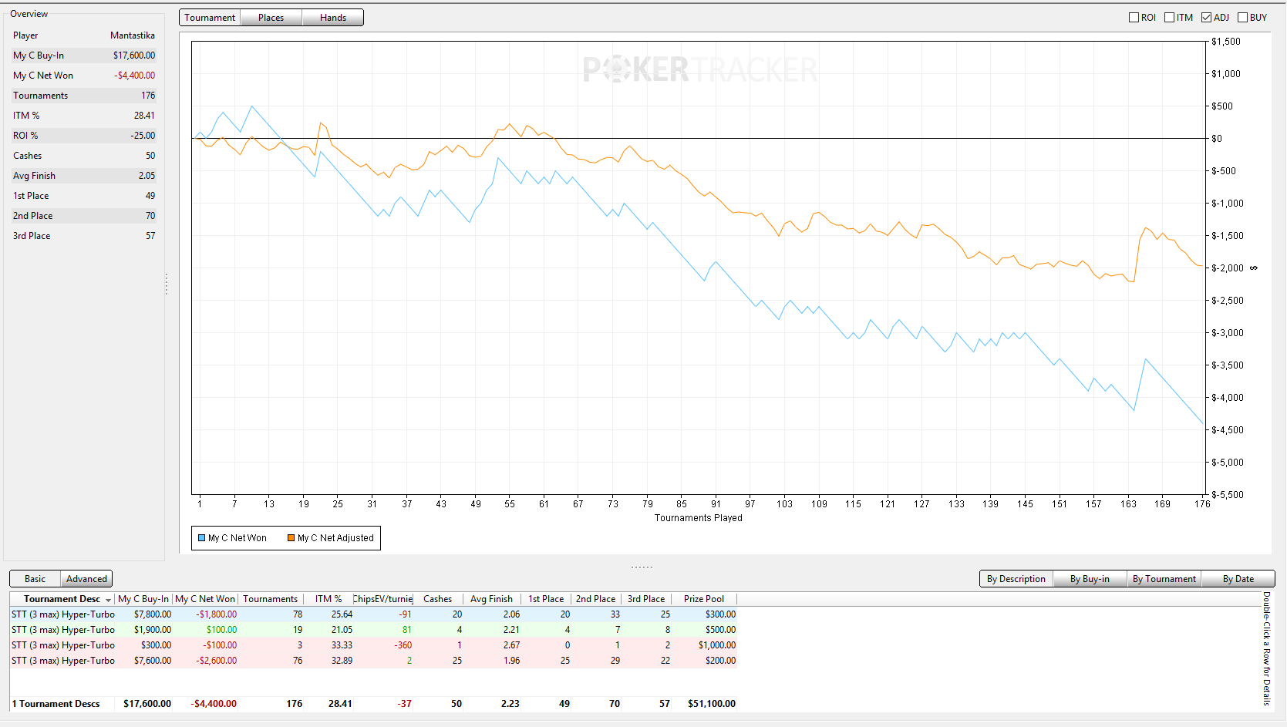Click the $51,100.00 total prize pool

[x=712, y=704]
